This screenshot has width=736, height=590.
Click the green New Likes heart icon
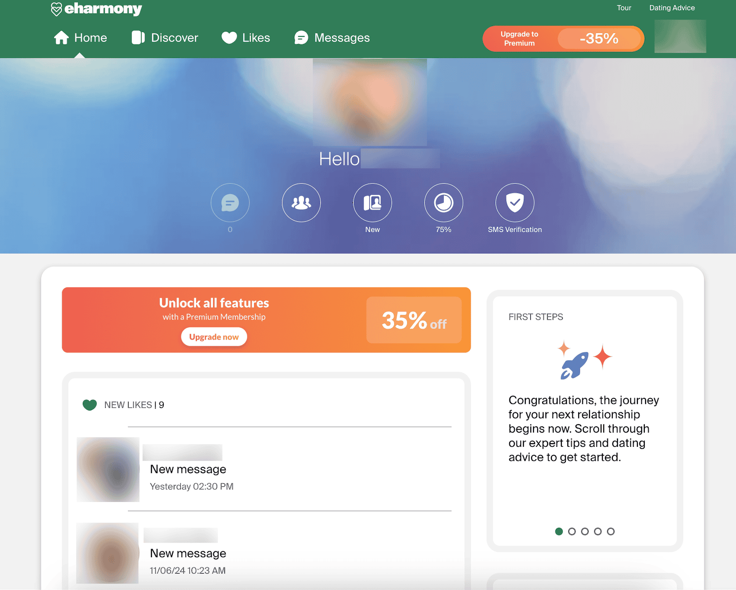(x=90, y=405)
